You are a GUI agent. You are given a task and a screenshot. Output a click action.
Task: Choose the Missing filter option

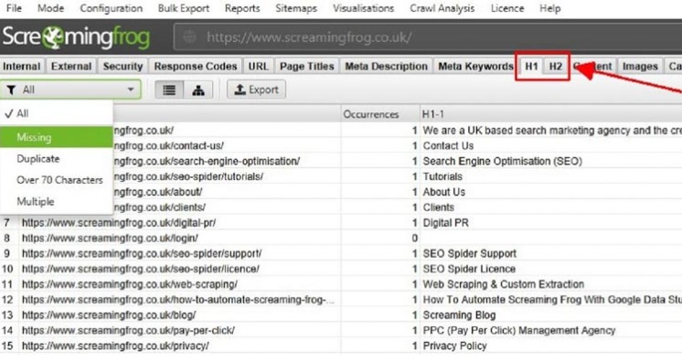[57, 137]
